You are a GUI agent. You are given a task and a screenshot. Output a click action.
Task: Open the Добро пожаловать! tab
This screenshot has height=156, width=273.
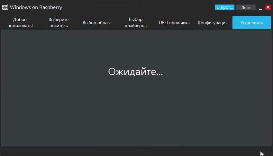coord(20,23)
